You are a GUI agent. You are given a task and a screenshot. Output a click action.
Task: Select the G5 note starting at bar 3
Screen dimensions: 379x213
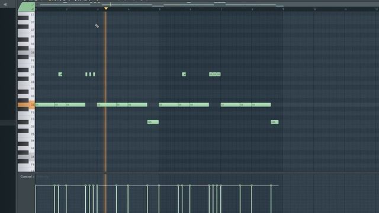coord(107,105)
